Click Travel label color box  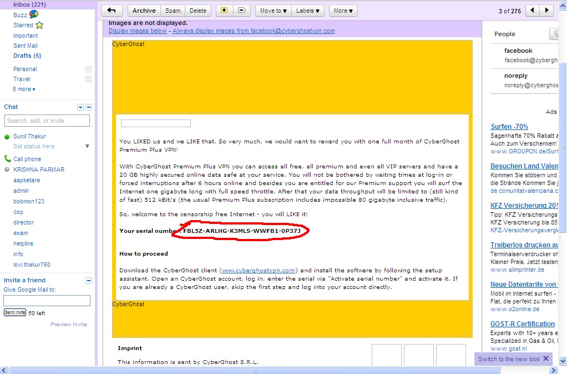(x=88, y=79)
